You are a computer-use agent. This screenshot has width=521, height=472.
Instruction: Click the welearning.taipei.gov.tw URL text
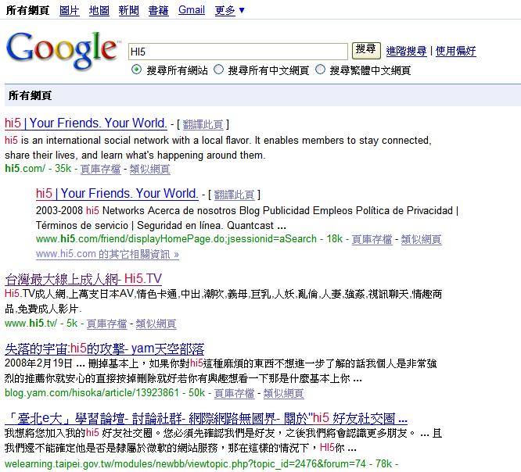tap(185, 463)
